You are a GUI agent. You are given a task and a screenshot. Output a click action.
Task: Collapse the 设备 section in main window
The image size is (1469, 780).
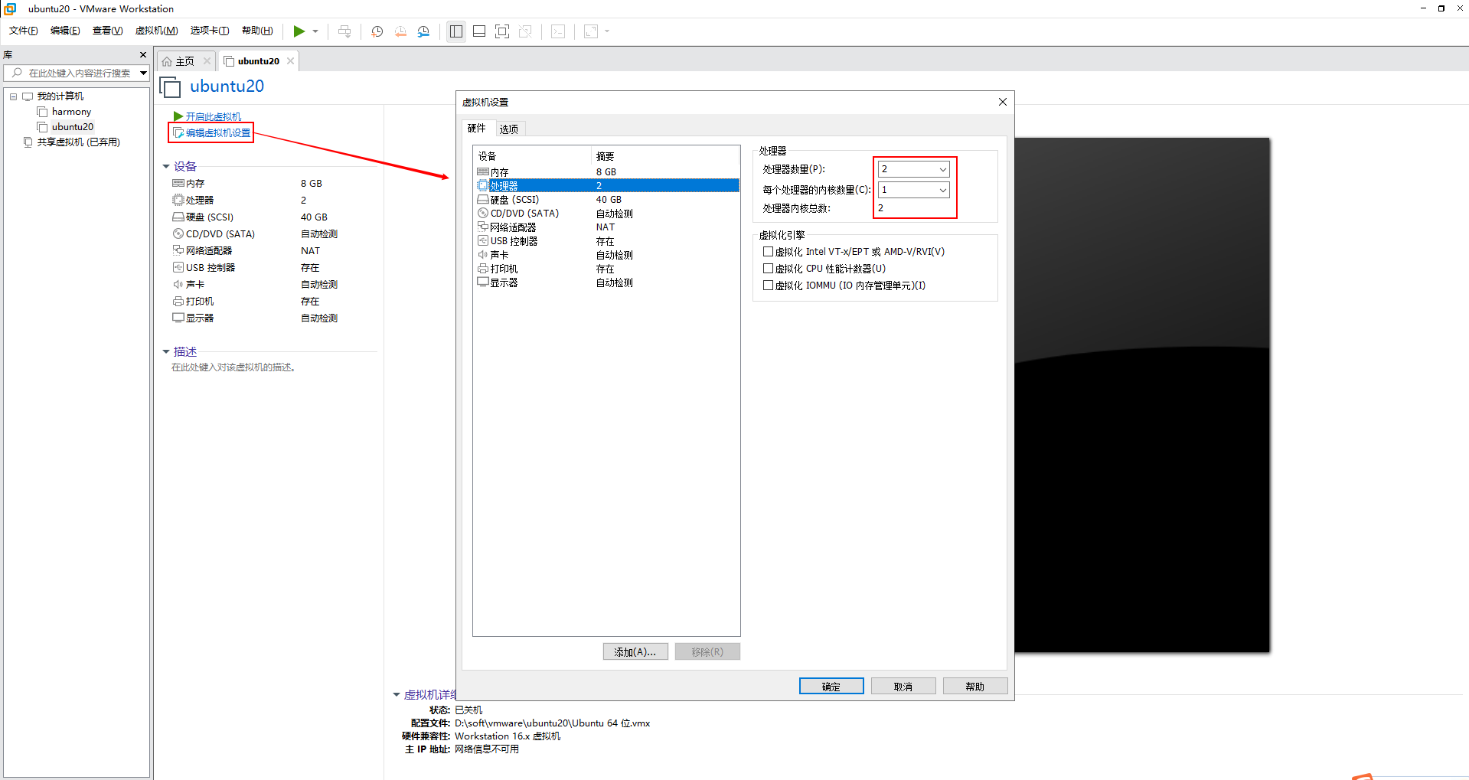(x=166, y=166)
